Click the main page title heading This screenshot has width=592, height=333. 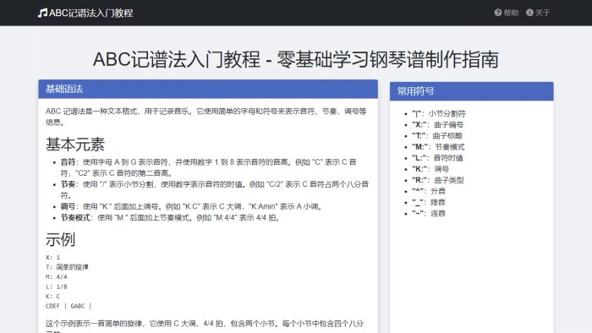296,60
